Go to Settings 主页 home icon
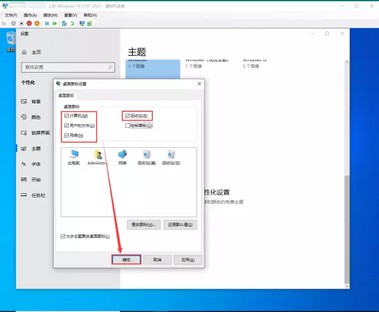 24,52
